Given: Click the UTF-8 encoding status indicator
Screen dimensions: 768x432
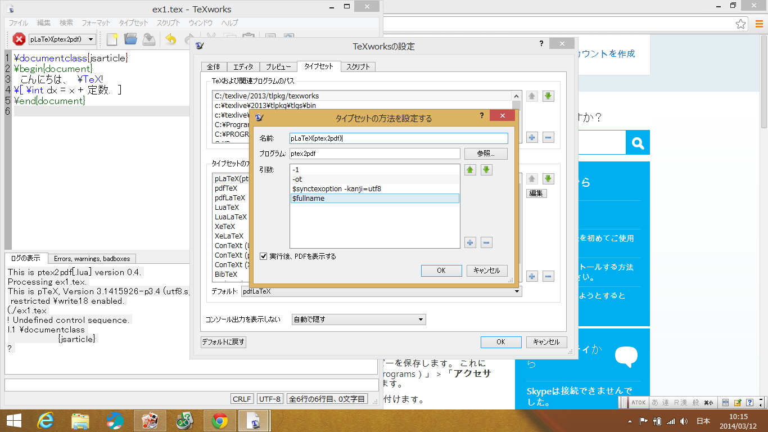Looking at the screenshot, I should [x=269, y=399].
